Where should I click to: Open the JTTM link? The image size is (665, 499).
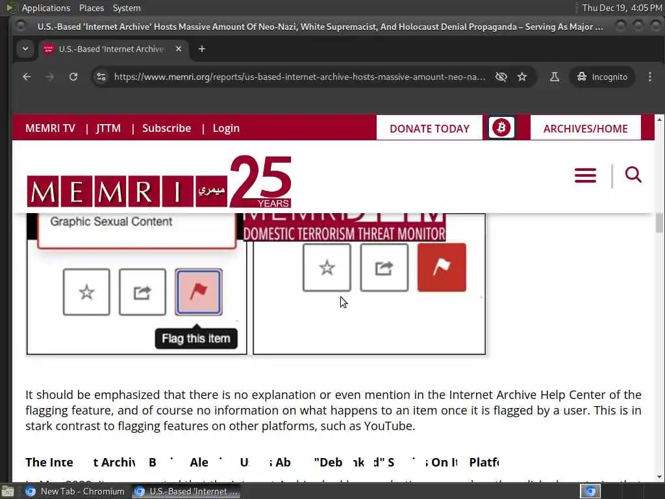coord(108,128)
